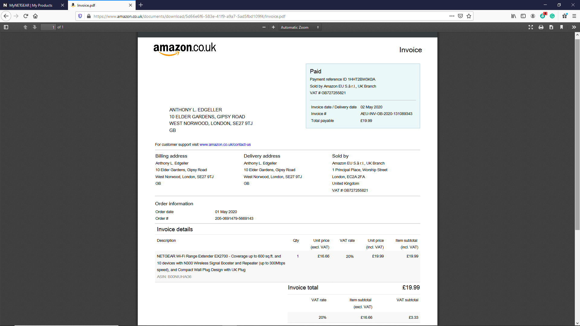Toggle the PDF viewer sidebar
This screenshot has width=580, height=326.
[6, 27]
